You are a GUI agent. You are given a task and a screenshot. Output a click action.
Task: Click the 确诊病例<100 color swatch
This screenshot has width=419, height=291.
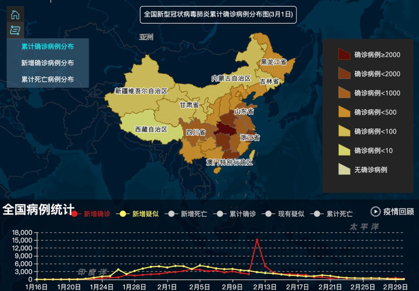[x=344, y=131]
